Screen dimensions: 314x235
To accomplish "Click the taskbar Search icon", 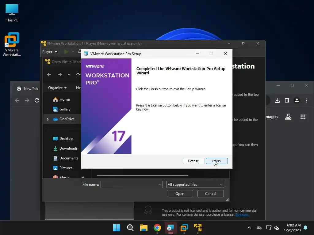I will [x=130, y=228].
